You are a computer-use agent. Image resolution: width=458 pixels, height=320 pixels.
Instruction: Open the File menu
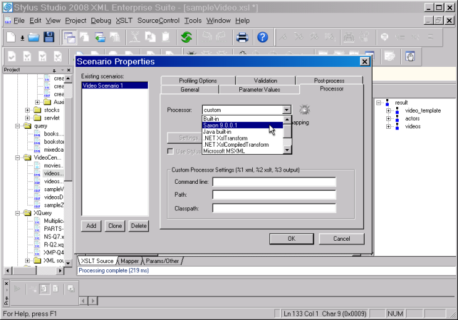pyautogui.click(x=19, y=20)
